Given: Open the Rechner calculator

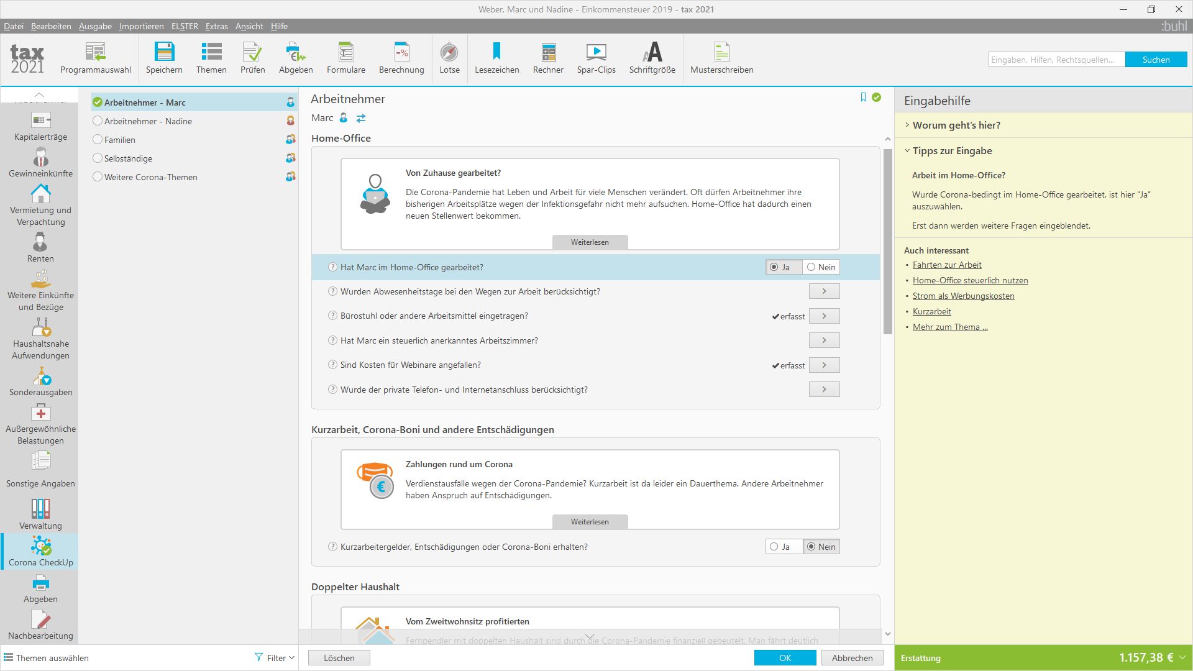Looking at the screenshot, I should (548, 58).
